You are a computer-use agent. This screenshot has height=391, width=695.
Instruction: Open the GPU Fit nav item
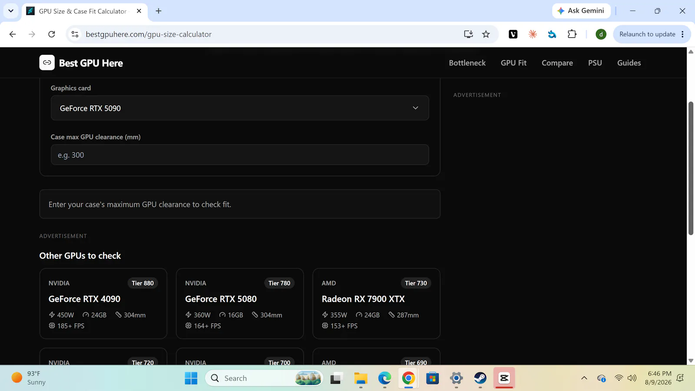click(513, 63)
